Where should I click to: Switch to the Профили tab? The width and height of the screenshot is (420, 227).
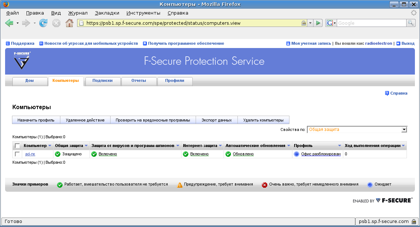(175, 81)
